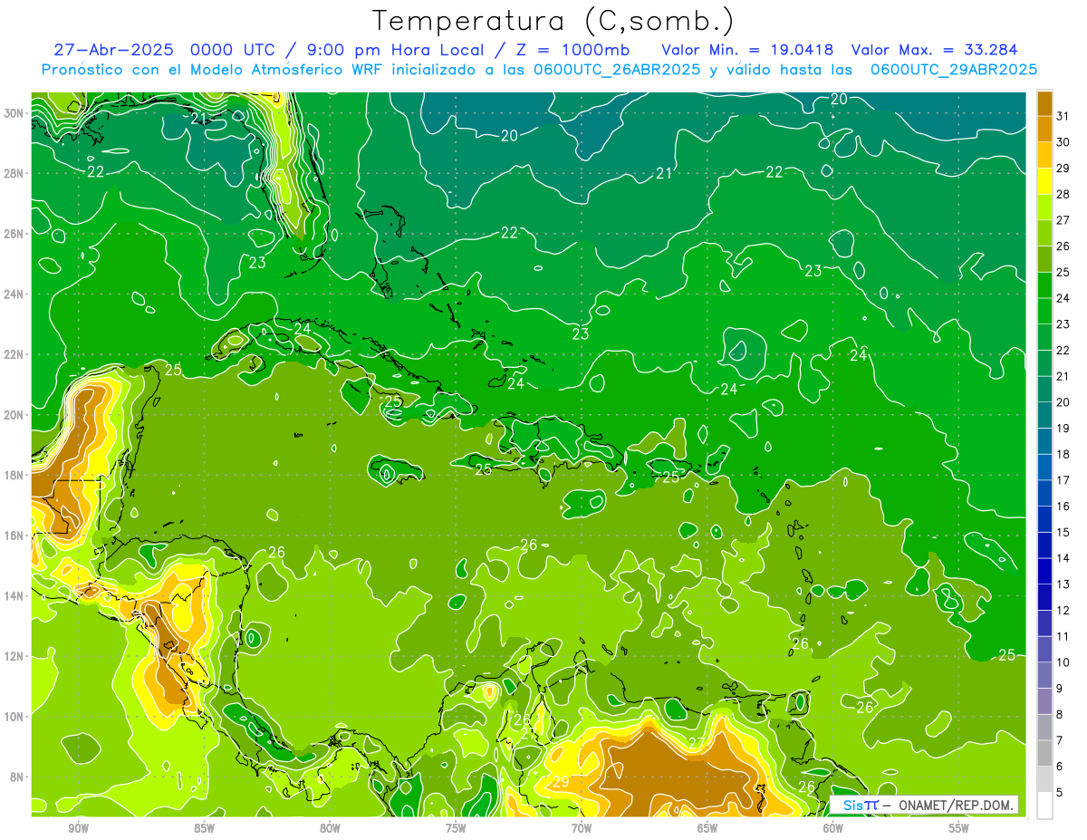This screenshot has height=840, width=1087.
Task: Click 'Valor Min. = 19.0418' text
Action: point(747,50)
